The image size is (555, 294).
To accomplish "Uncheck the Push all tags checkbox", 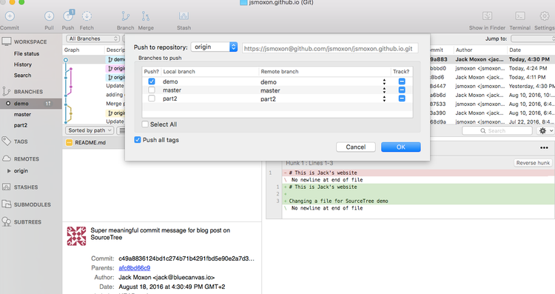I will coord(138,140).
